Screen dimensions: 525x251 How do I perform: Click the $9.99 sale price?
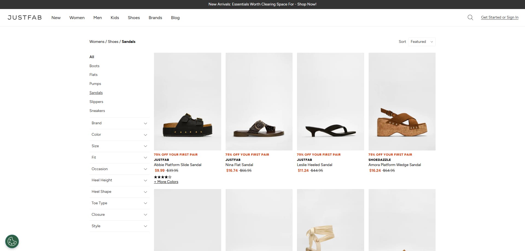point(160,170)
